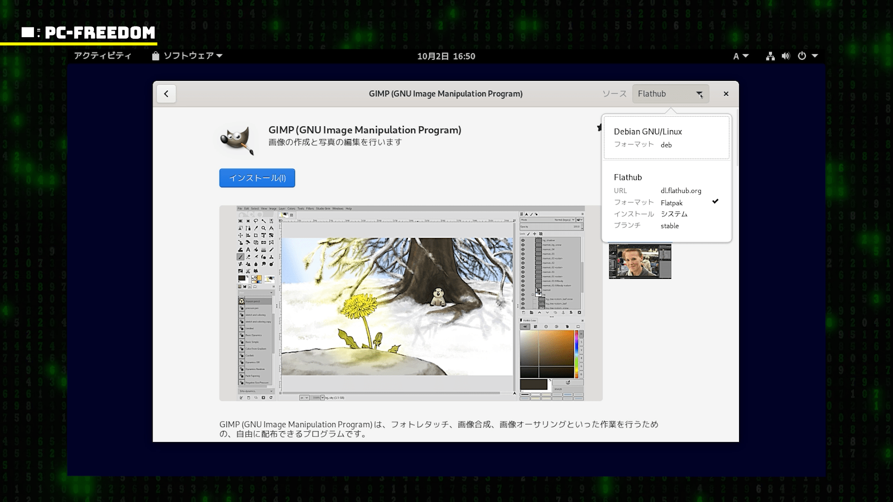Click the power icon in top bar
Screen dimensions: 893x502
pyautogui.click(x=802, y=56)
